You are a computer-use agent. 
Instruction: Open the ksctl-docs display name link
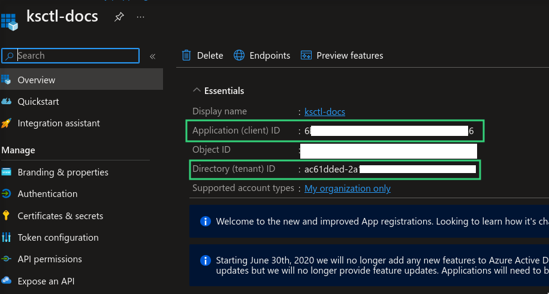coord(325,112)
